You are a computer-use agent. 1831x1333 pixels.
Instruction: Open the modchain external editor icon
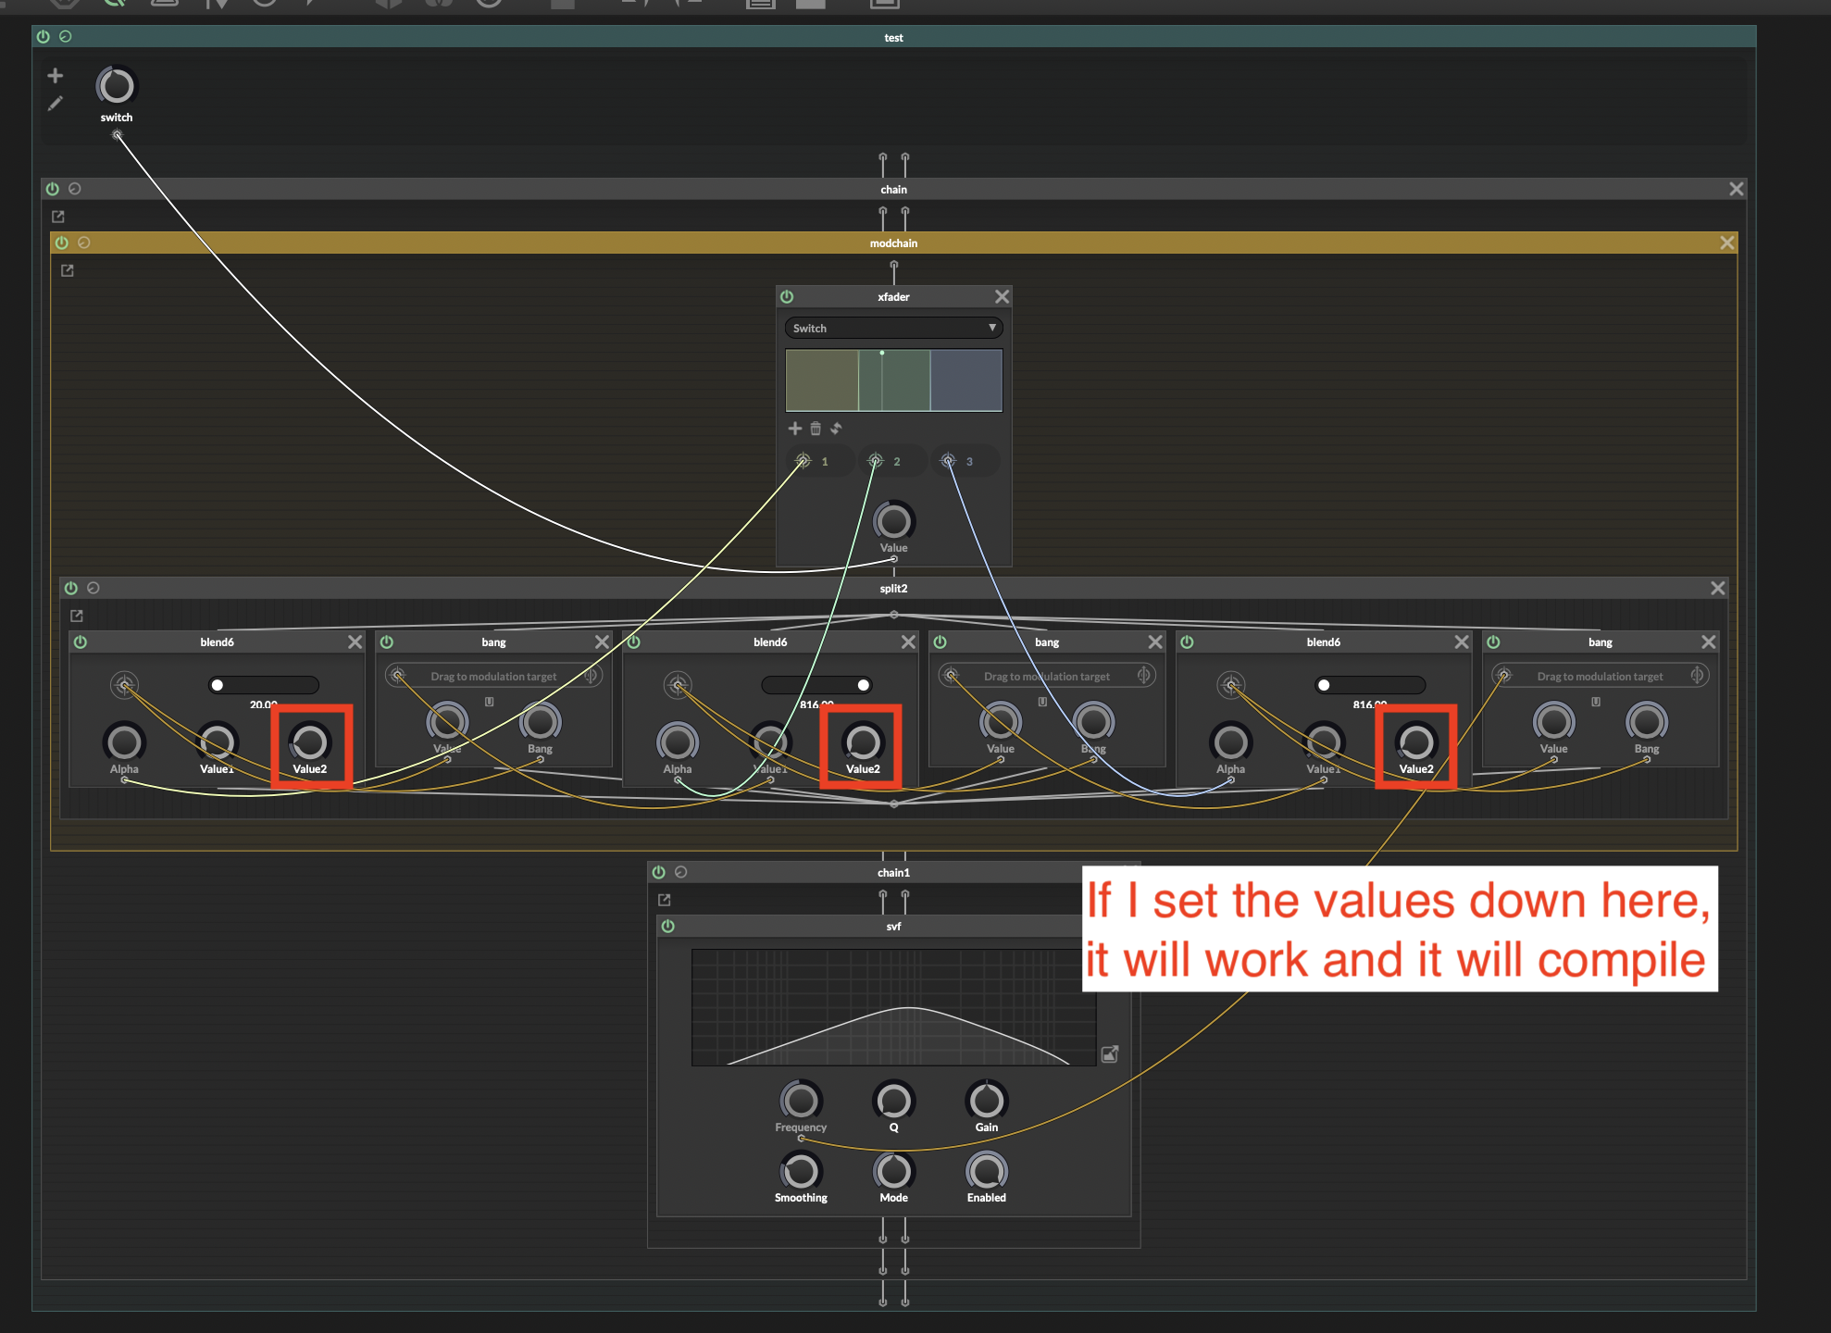pyautogui.click(x=67, y=270)
